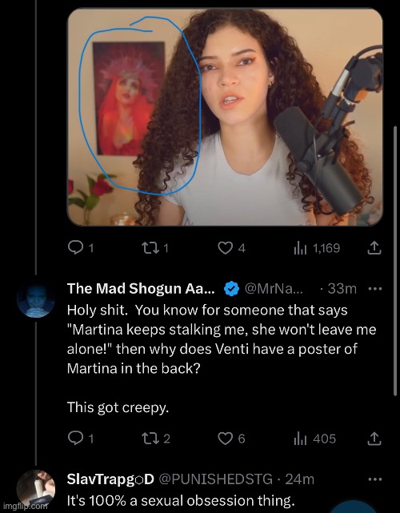Like The Mad Shogun's tweet with 6 likes
This screenshot has width=400, height=513.
231,439
